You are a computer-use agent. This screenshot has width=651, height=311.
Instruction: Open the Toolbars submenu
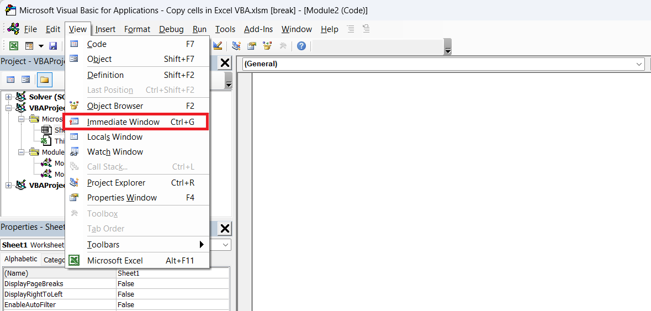[x=137, y=245]
